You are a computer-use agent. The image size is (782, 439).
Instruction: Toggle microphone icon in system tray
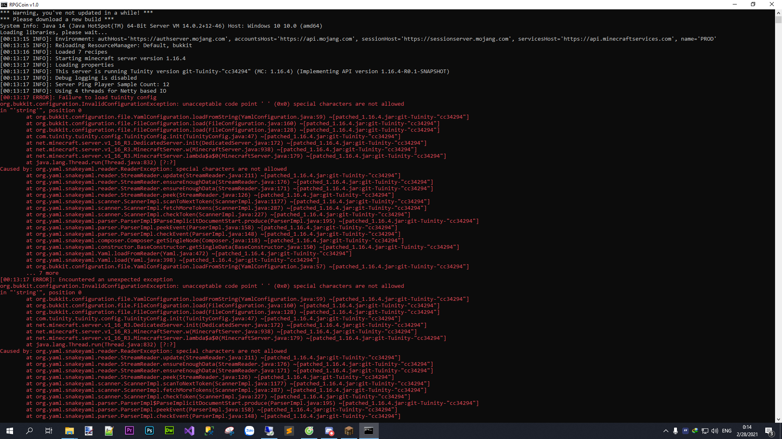coord(675,431)
